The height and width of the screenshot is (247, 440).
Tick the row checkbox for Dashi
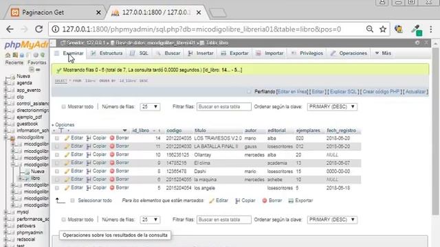57,172
